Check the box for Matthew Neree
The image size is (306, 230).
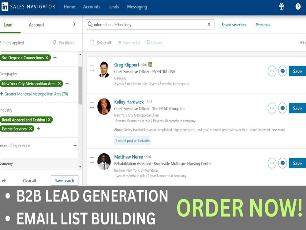pyautogui.click(x=92, y=160)
